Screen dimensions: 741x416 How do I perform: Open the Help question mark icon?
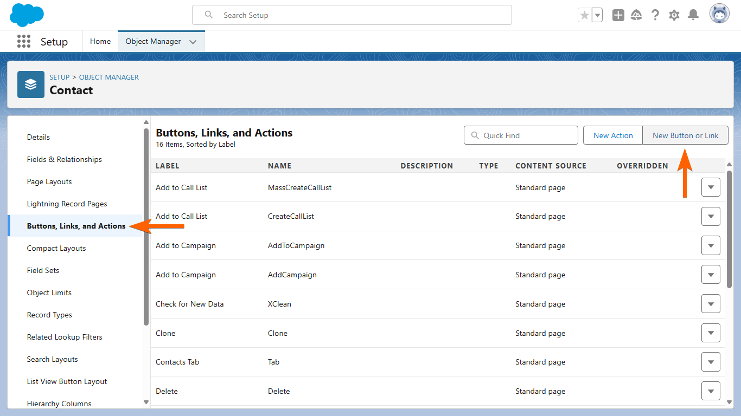tap(655, 15)
